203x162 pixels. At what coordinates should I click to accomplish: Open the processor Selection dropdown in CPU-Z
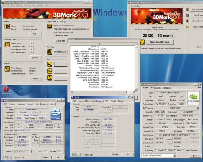30,151
